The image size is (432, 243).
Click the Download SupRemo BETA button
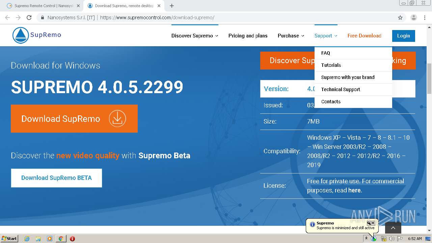pos(56,178)
